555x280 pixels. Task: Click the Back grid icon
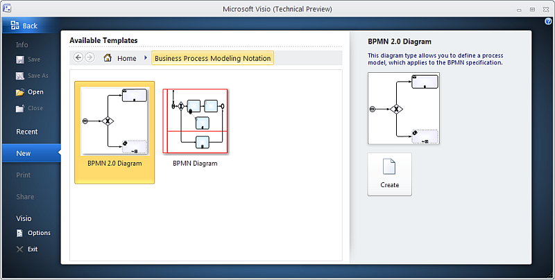coord(15,25)
